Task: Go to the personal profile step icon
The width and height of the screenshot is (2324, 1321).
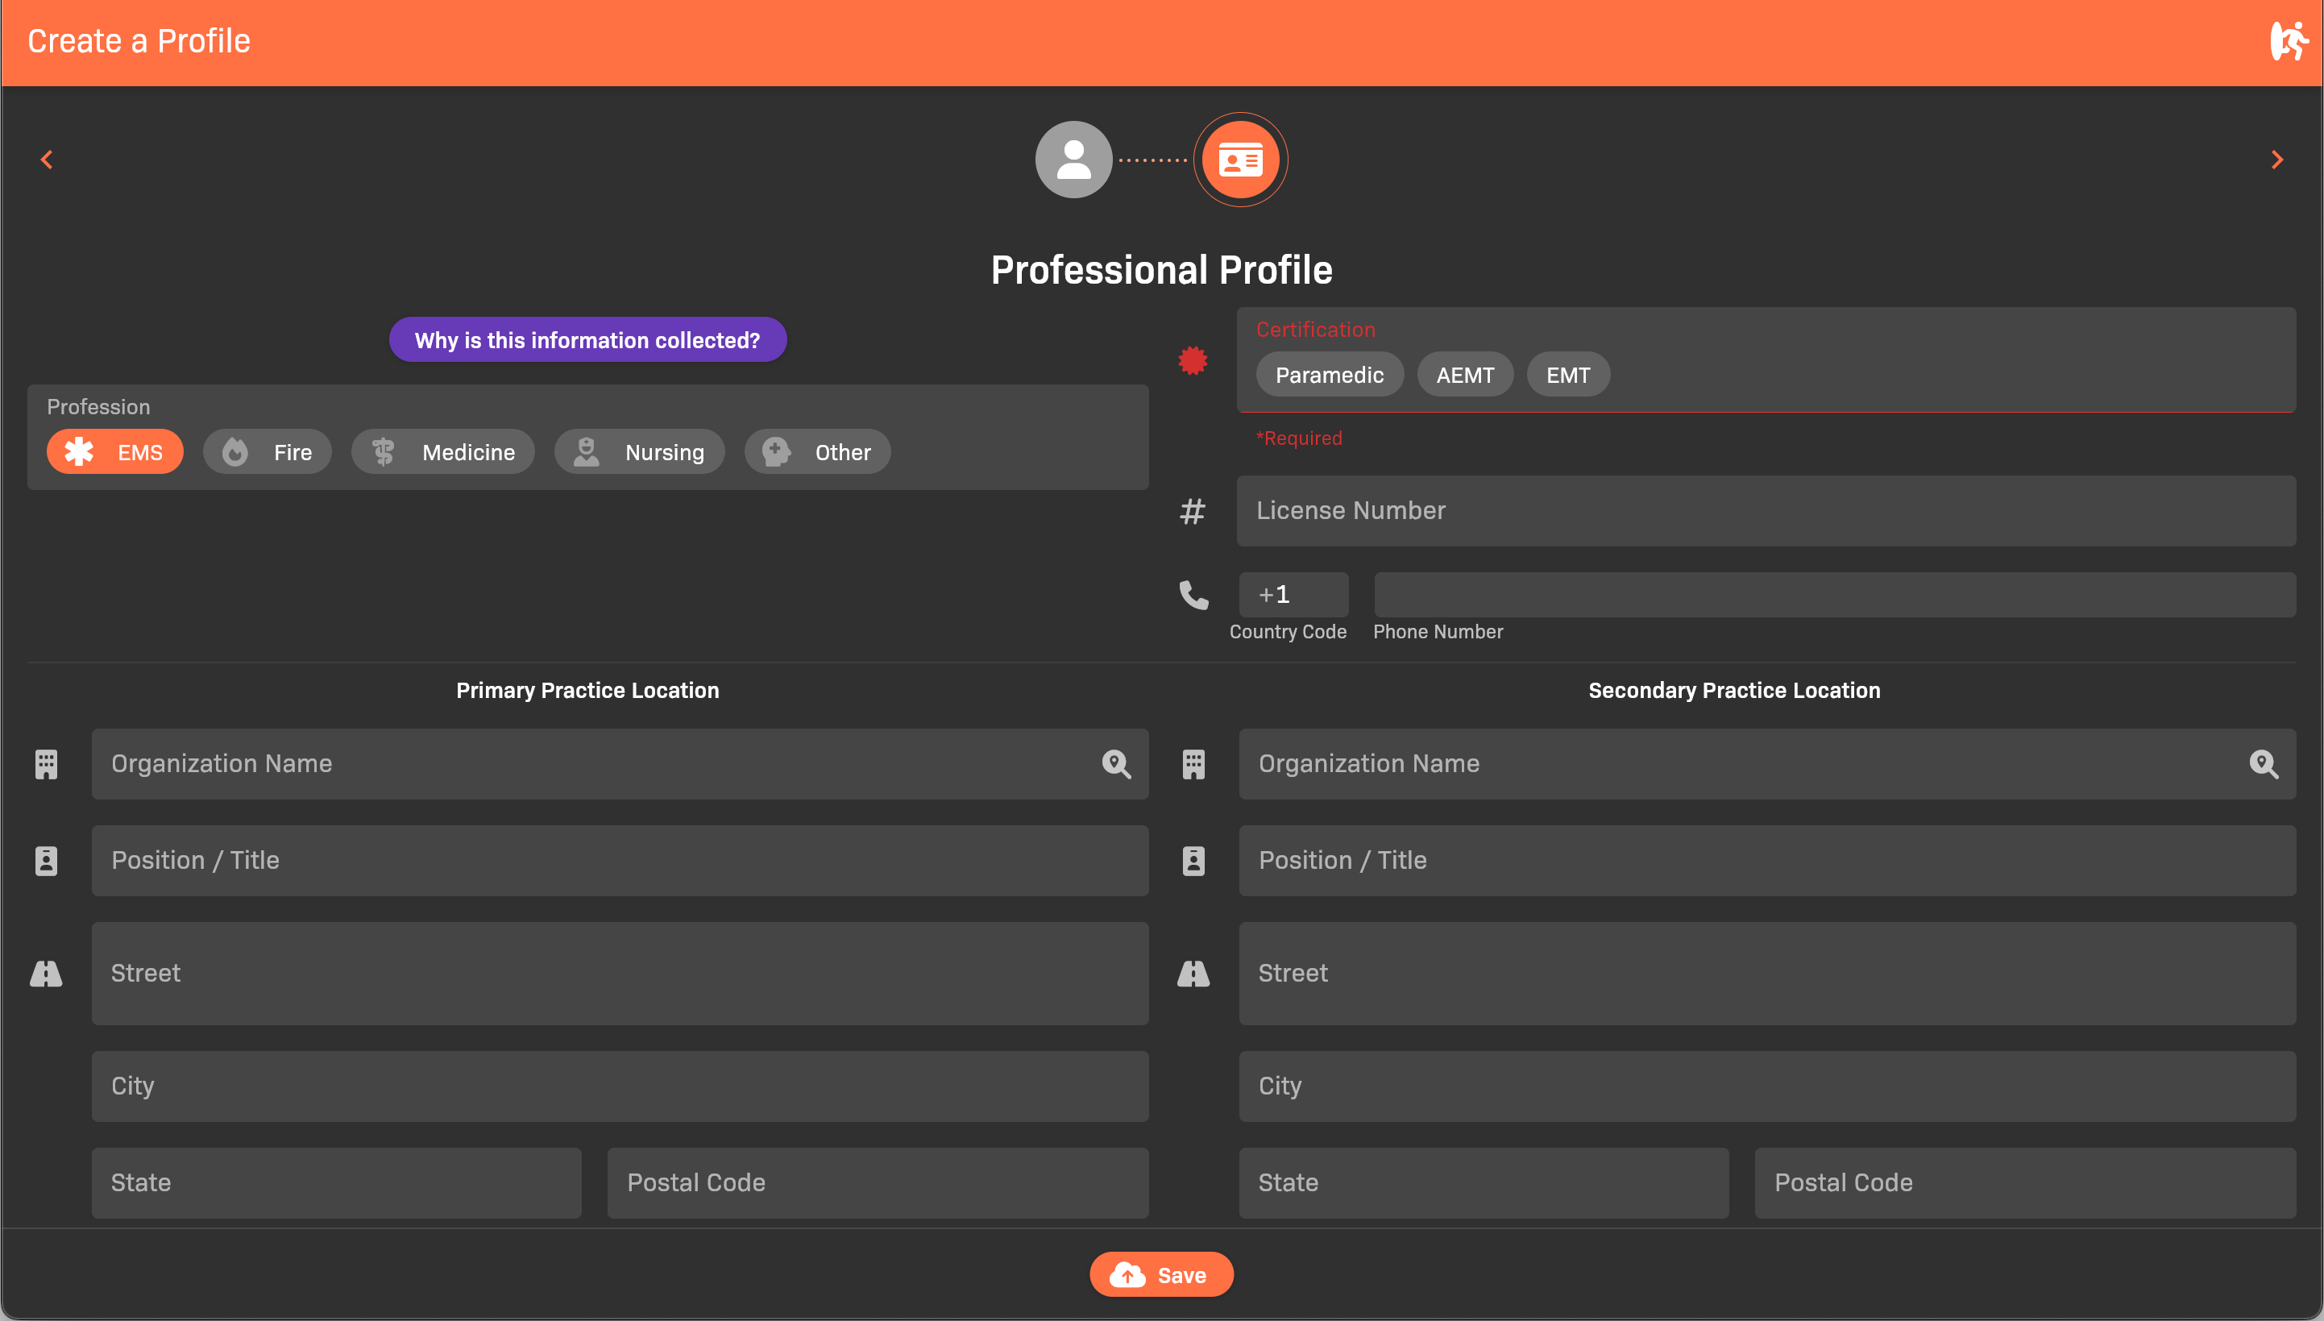Action: point(1073,160)
